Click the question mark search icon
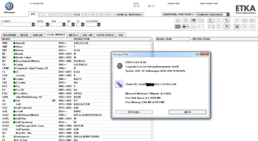Screen dimensions: 258x141 tap(201, 20)
